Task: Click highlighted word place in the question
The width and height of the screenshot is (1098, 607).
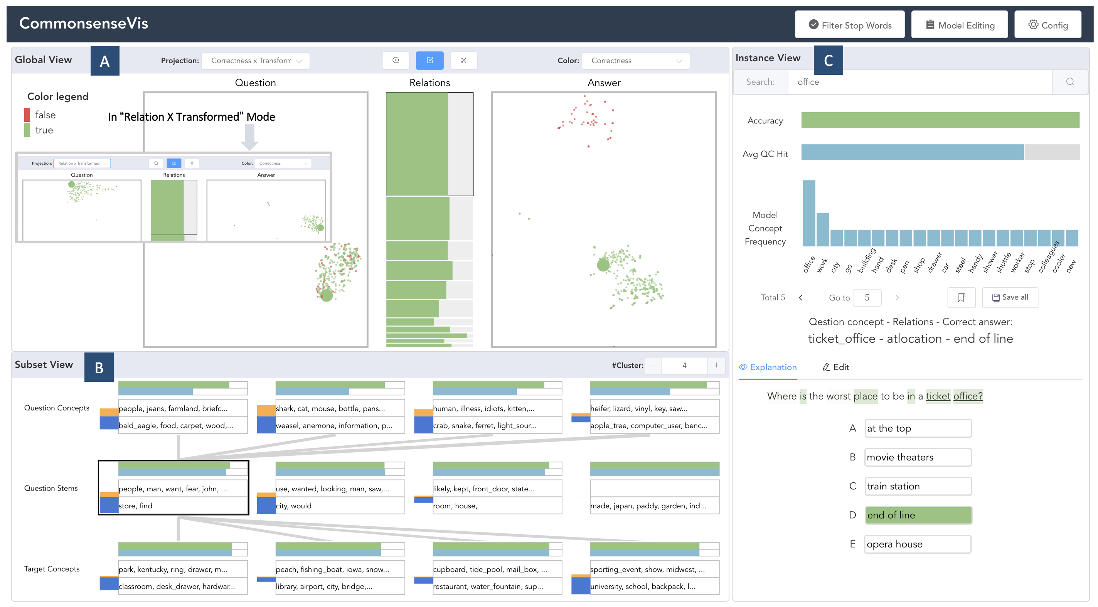Action: tap(865, 396)
